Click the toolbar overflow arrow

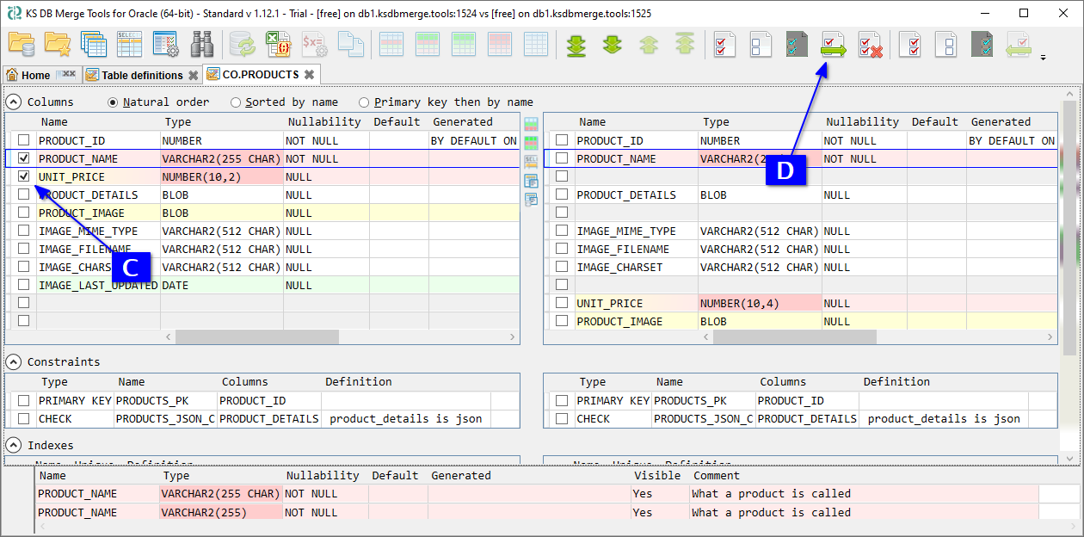click(1044, 58)
